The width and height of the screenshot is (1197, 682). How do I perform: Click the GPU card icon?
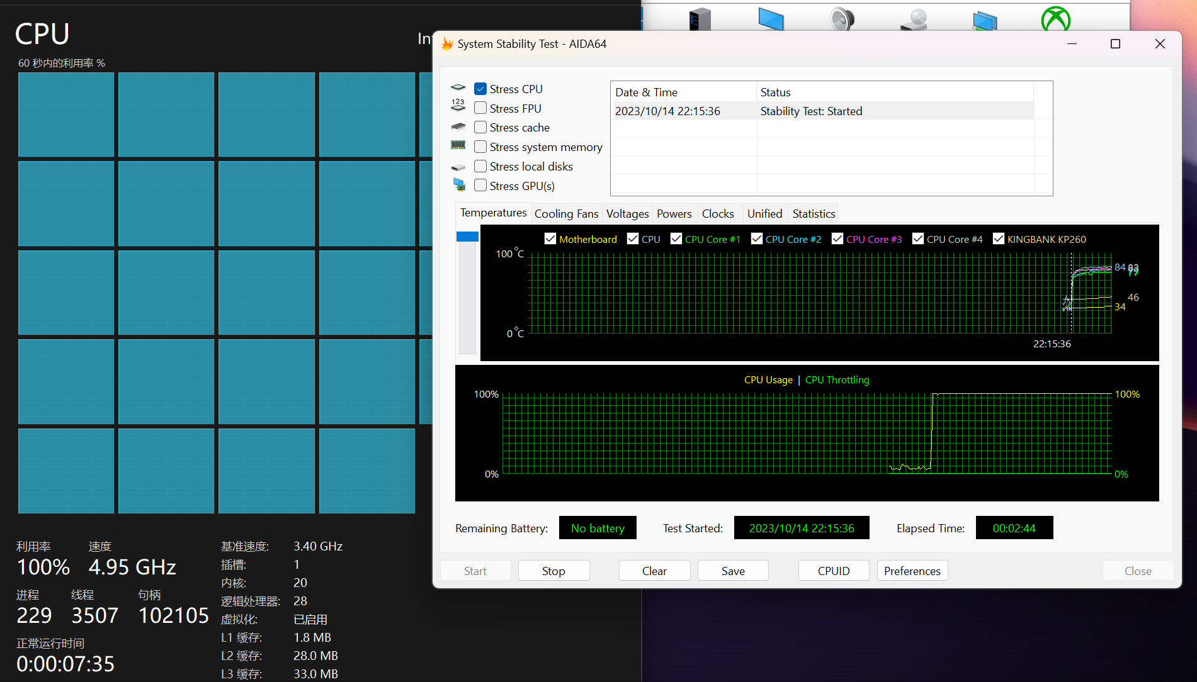459,185
